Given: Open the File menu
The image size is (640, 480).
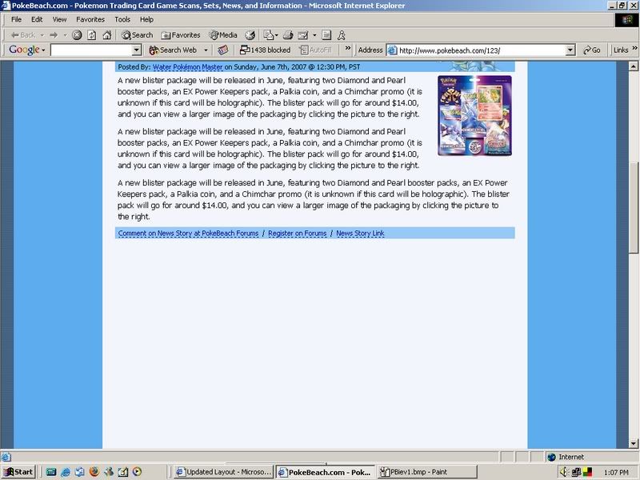Looking at the screenshot, I should tap(16, 19).
